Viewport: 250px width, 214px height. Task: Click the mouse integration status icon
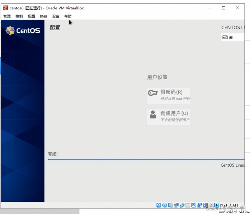click(211, 205)
